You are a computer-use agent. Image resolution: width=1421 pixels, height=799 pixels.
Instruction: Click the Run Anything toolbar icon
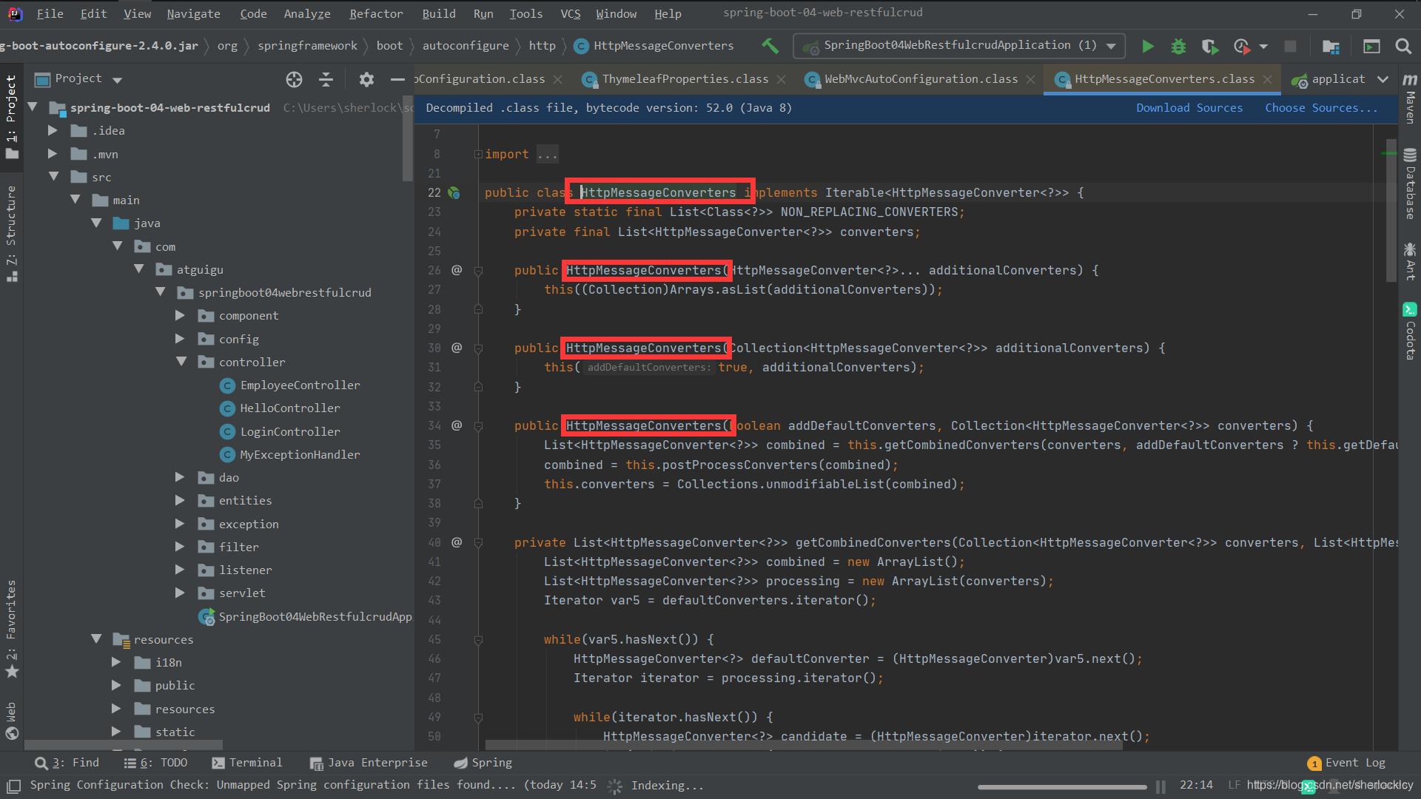coord(1371,46)
